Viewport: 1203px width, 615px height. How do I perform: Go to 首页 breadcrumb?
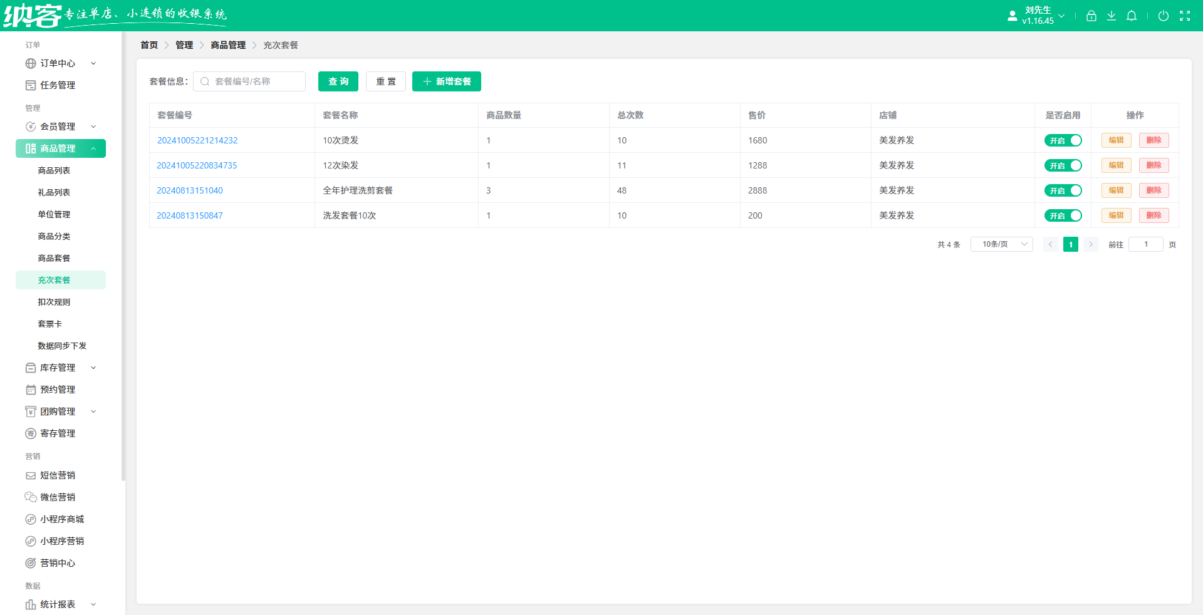(x=149, y=45)
